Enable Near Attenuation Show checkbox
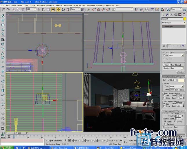187x149 pixels. 164,98
